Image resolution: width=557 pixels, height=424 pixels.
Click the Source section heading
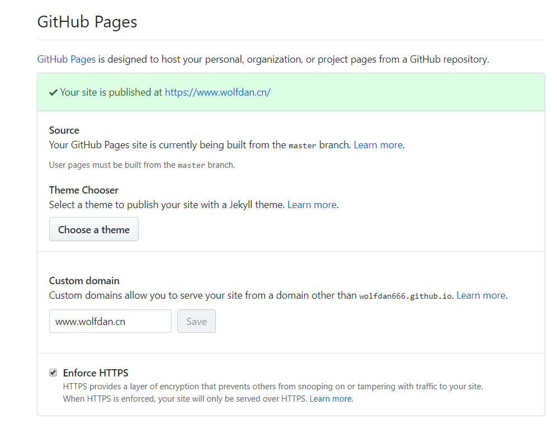64,130
